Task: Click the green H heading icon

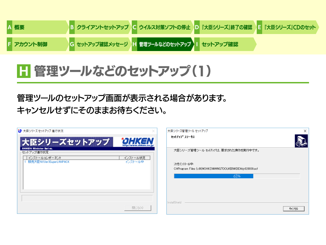Action: [x=24, y=71]
